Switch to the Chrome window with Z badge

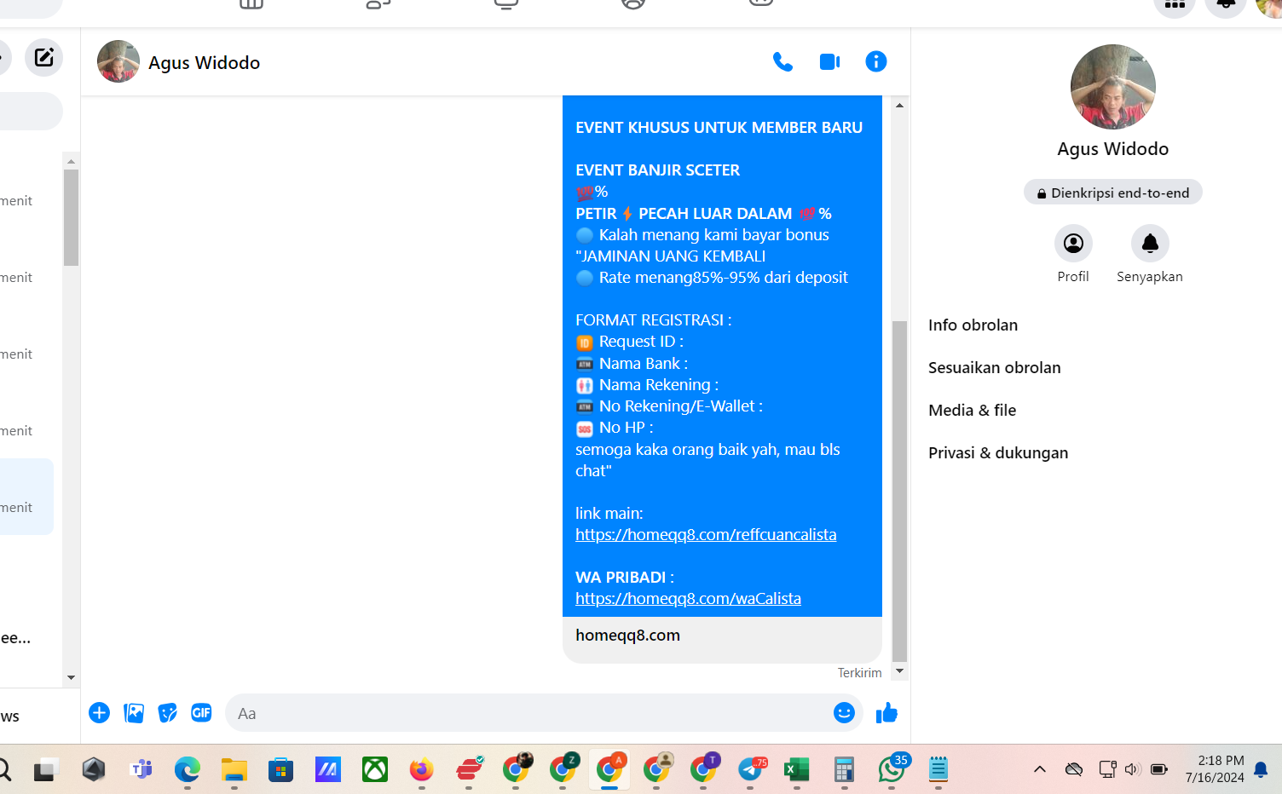click(x=563, y=770)
